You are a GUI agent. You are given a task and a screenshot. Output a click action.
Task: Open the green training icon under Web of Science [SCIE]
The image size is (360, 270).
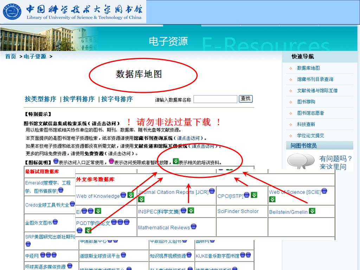[x=272, y=199]
